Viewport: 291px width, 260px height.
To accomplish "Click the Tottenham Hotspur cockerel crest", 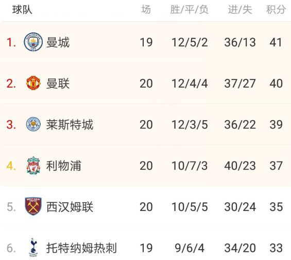I will pos(33,248).
